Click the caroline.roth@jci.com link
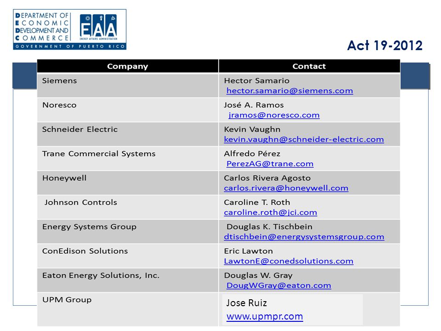The image size is (441, 331). [x=270, y=212]
